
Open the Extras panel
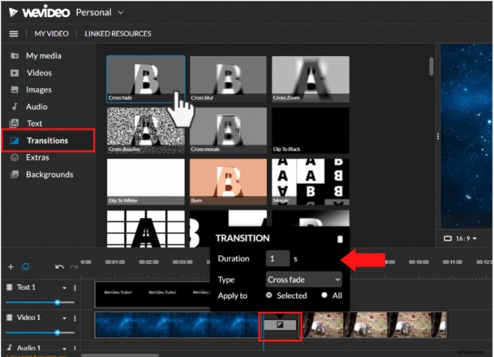(38, 157)
